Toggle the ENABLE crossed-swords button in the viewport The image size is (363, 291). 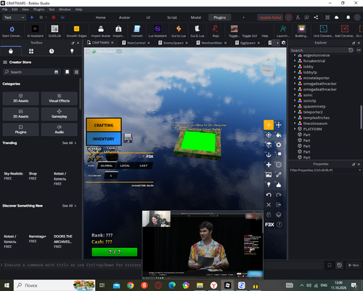click(94, 154)
